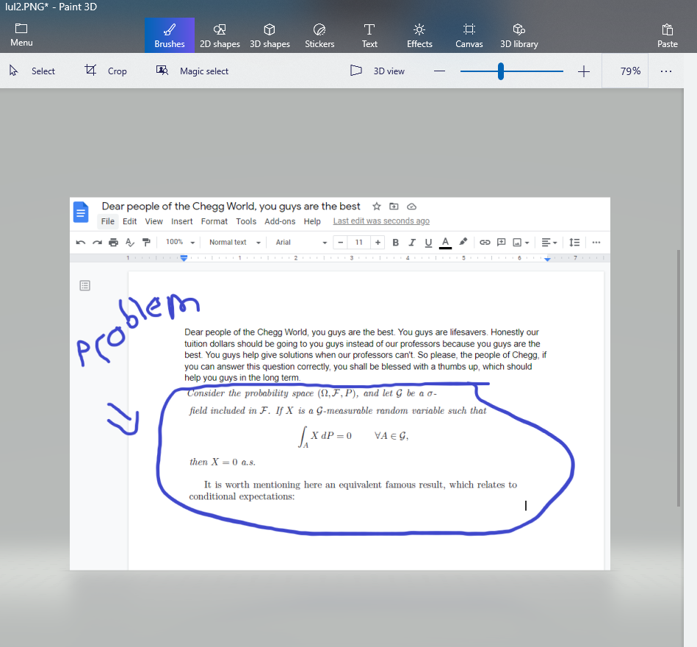
Task: Open the Arial font dropdown
Action: click(x=301, y=242)
